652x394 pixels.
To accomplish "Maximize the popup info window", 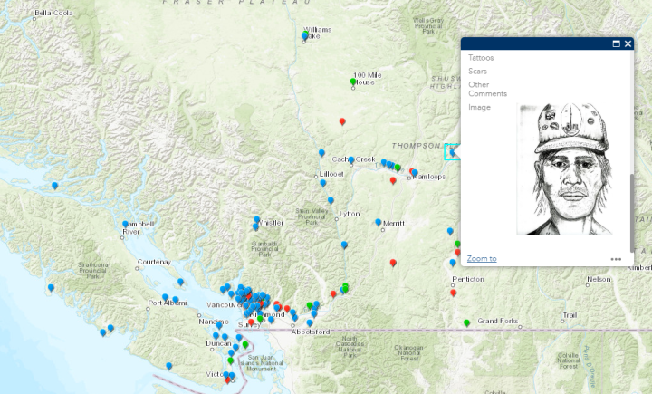I will pos(617,43).
